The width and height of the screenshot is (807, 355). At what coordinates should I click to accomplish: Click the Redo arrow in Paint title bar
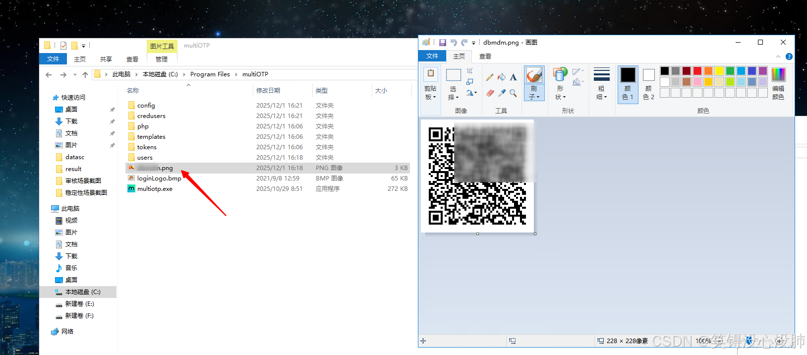(x=464, y=43)
